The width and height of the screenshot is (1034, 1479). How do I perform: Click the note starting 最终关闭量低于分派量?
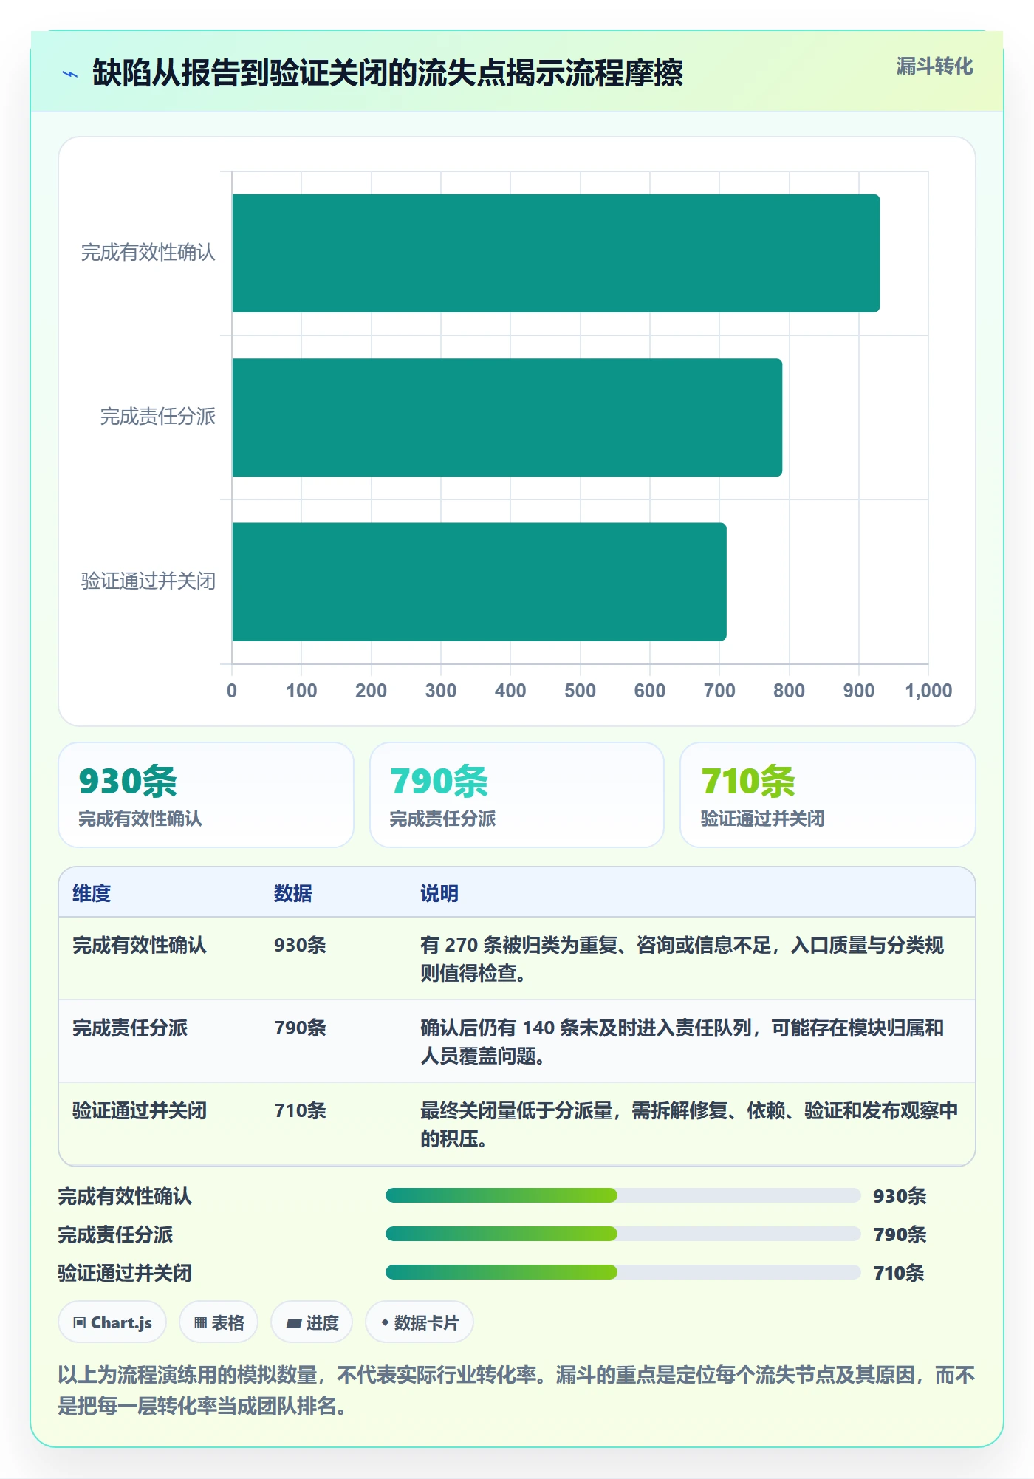tap(690, 1124)
